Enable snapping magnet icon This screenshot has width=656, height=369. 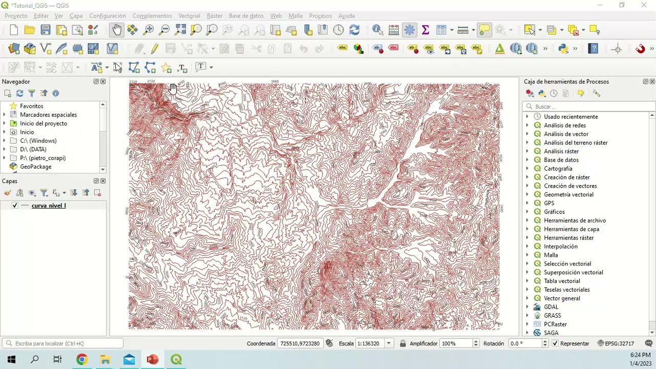(x=640, y=49)
